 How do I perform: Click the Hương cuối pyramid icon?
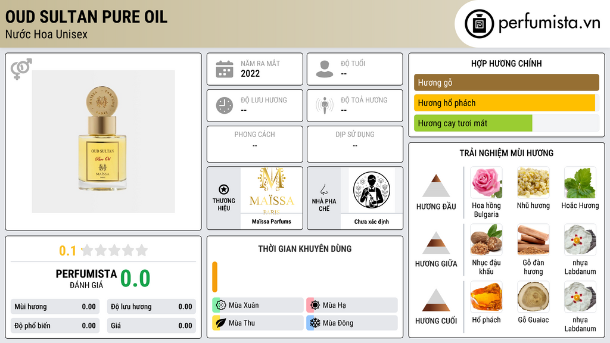pyautogui.click(x=436, y=300)
